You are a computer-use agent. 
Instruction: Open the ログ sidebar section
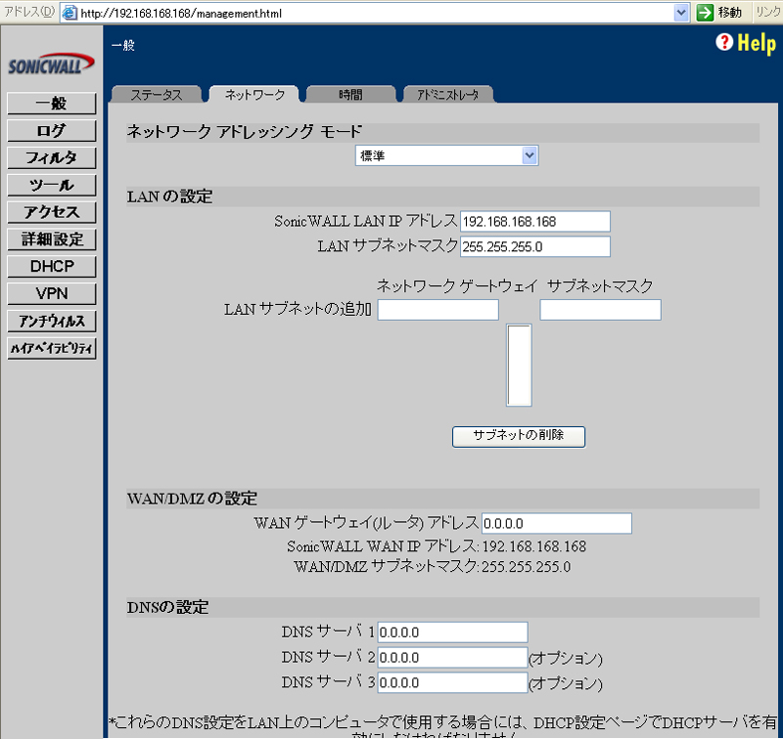coord(52,131)
